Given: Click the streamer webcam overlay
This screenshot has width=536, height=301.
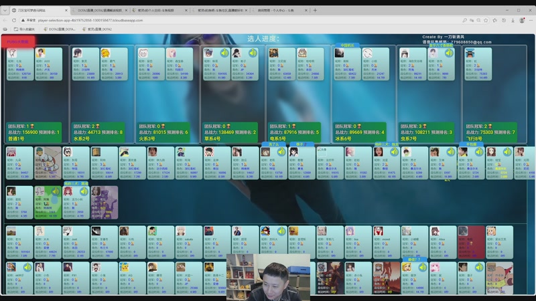Looking at the screenshot, I should click(269, 277).
